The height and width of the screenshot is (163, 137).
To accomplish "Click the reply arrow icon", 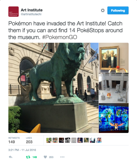I will tap(10, 157).
